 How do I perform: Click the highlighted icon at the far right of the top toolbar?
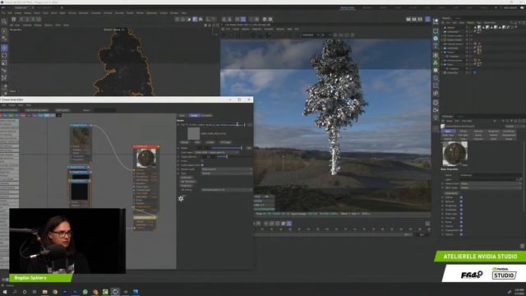tap(427, 19)
